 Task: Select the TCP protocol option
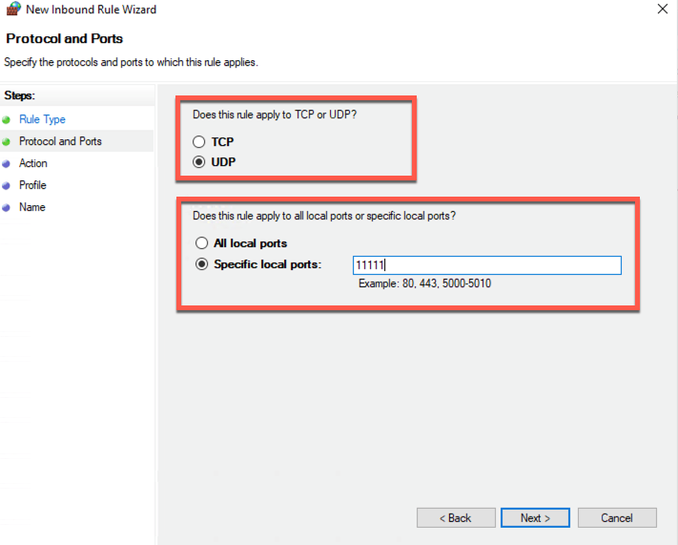[x=199, y=141]
